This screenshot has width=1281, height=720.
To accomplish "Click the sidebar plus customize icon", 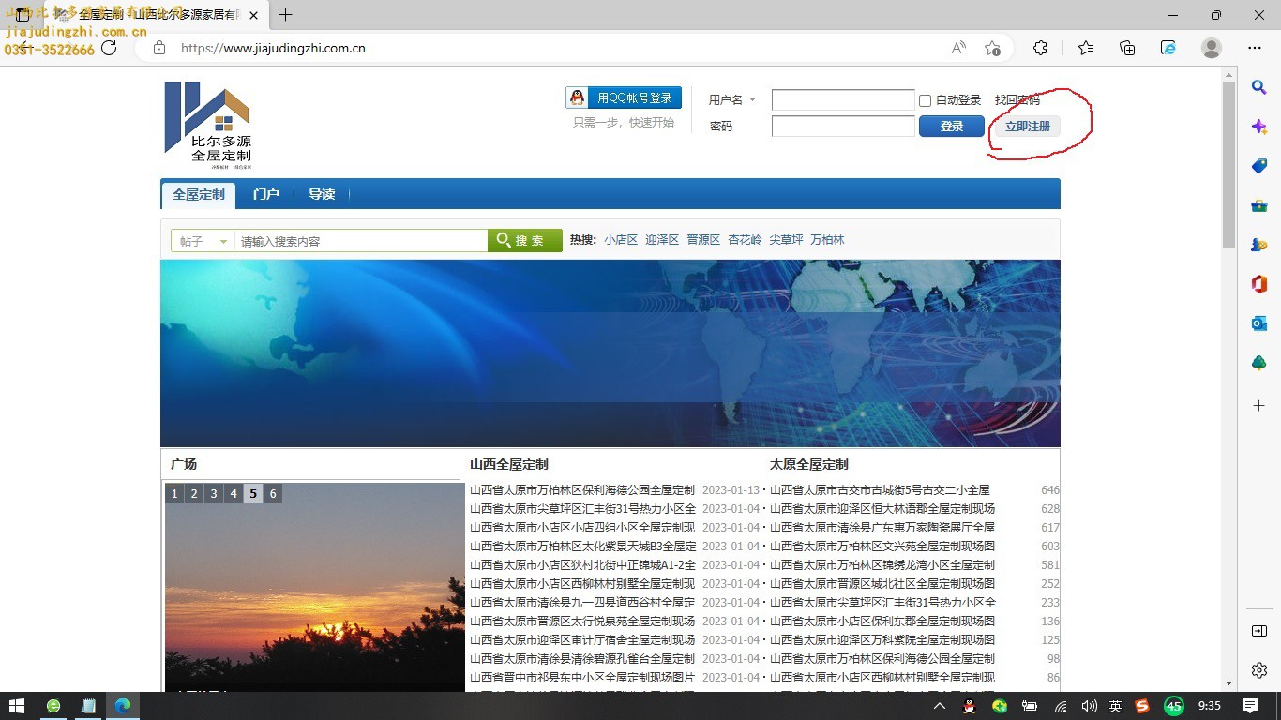I will click(1259, 405).
